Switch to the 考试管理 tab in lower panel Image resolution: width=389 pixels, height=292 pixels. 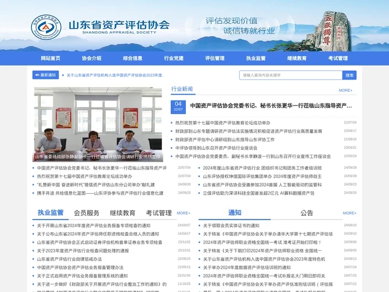click(159, 213)
